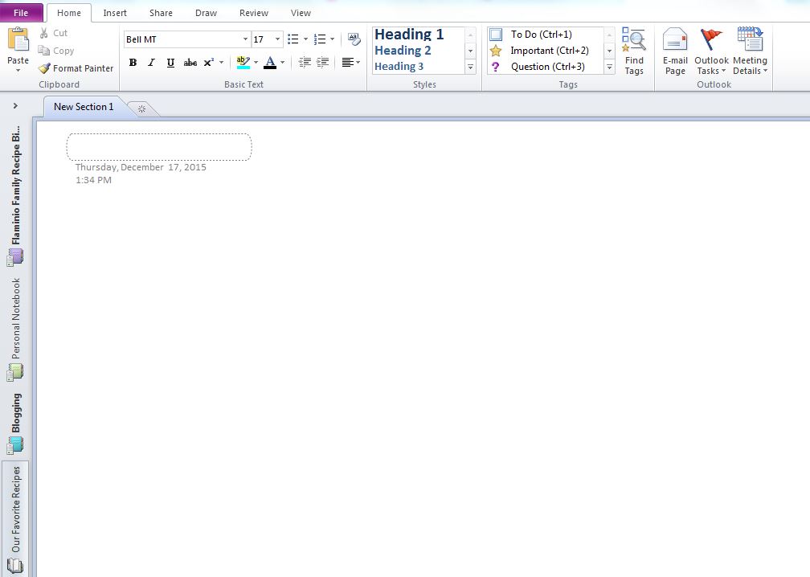The width and height of the screenshot is (810, 577).
Task: Switch to the Home ribbon tab
Action: [x=69, y=13]
